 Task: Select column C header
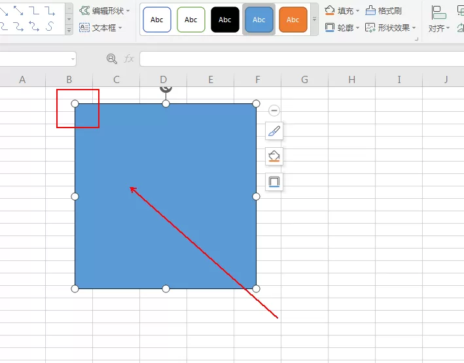[116, 80]
